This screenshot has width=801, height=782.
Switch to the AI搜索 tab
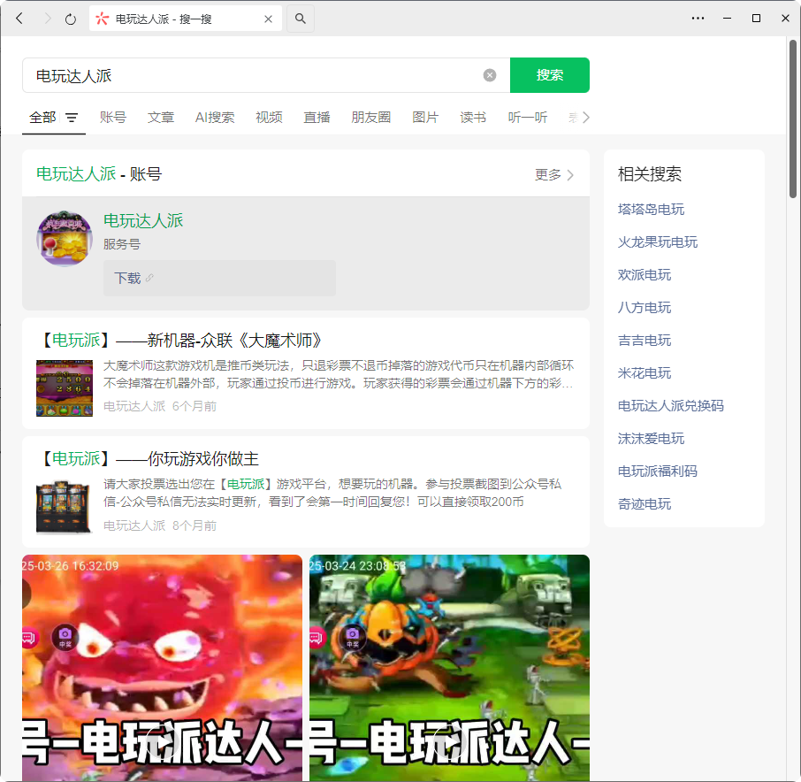point(215,118)
